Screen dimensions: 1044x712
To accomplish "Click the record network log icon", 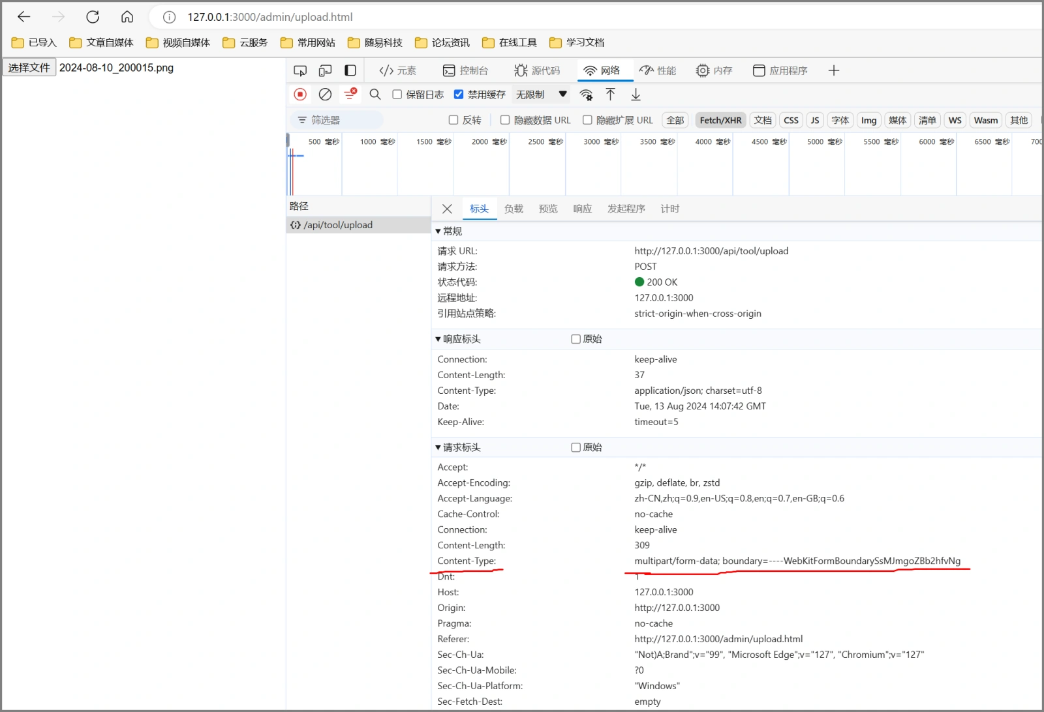I will pos(300,95).
